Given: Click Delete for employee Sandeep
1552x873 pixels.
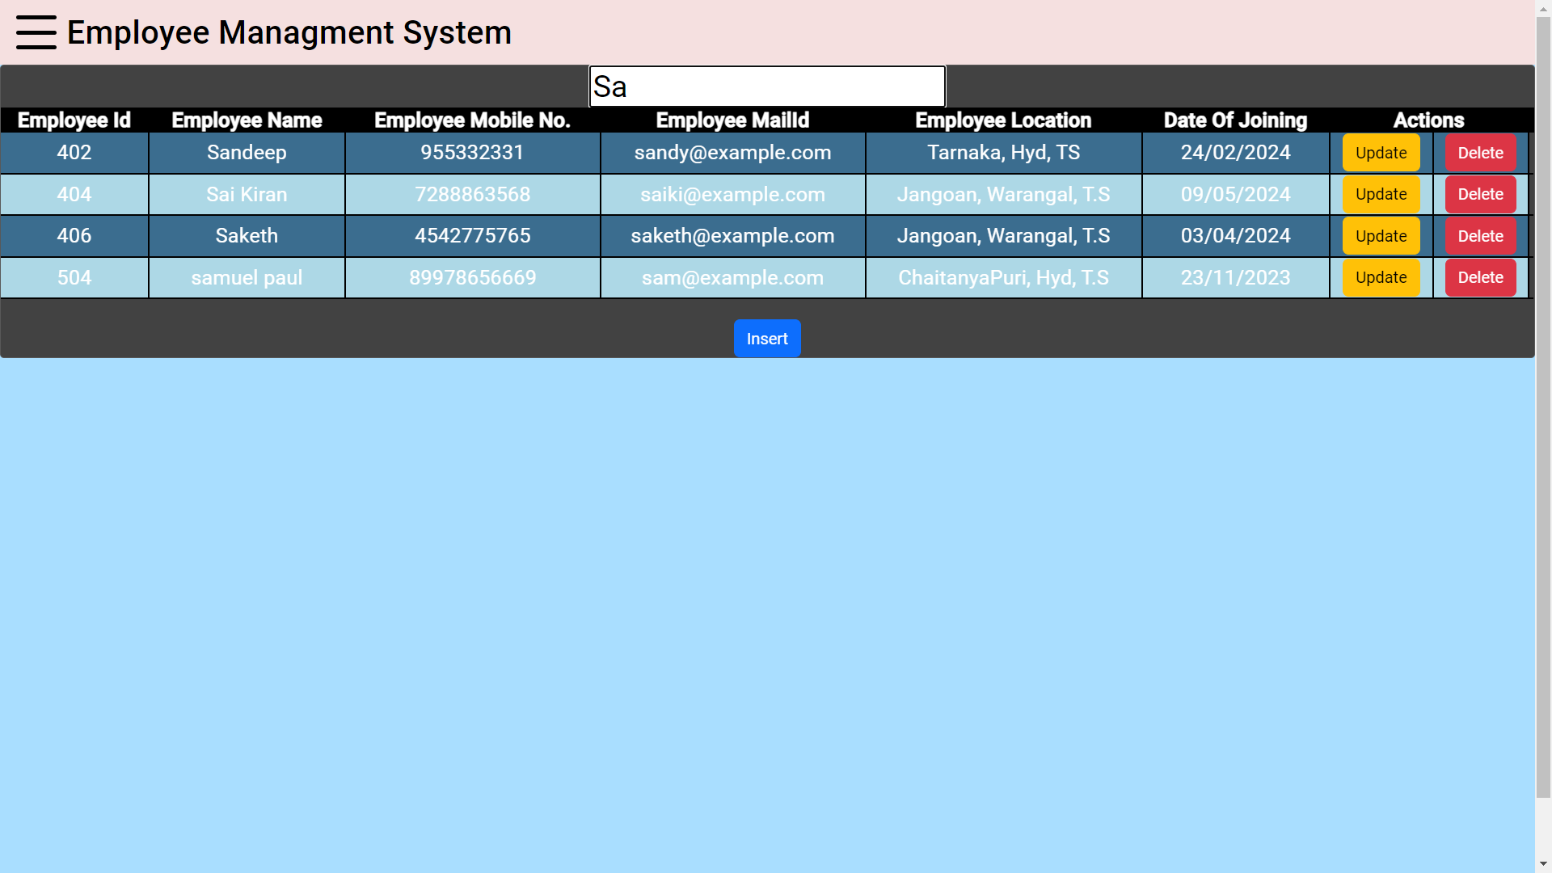Looking at the screenshot, I should pos(1480,153).
